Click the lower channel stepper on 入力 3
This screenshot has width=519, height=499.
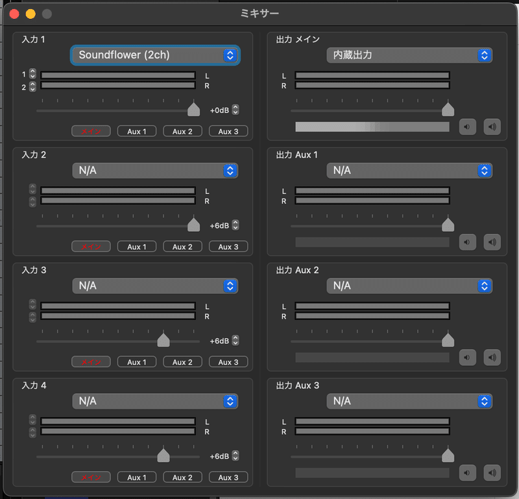coord(32,317)
